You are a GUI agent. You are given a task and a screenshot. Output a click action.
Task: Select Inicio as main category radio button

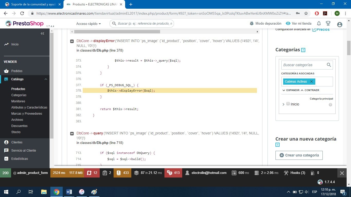[x=330, y=105]
